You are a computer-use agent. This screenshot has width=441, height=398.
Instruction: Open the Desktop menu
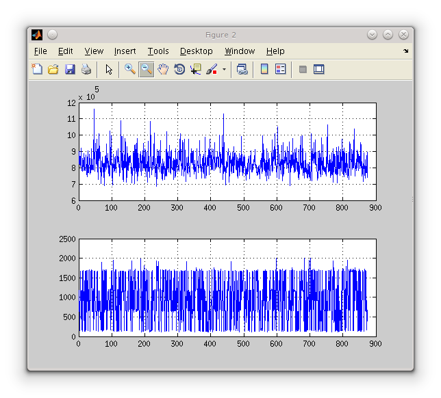click(x=197, y=51)
